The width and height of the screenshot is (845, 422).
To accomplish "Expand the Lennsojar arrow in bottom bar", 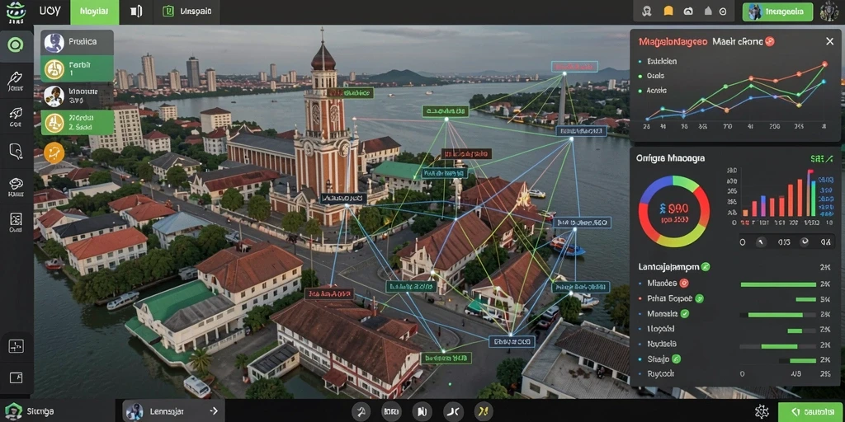I will pos(214,411).
